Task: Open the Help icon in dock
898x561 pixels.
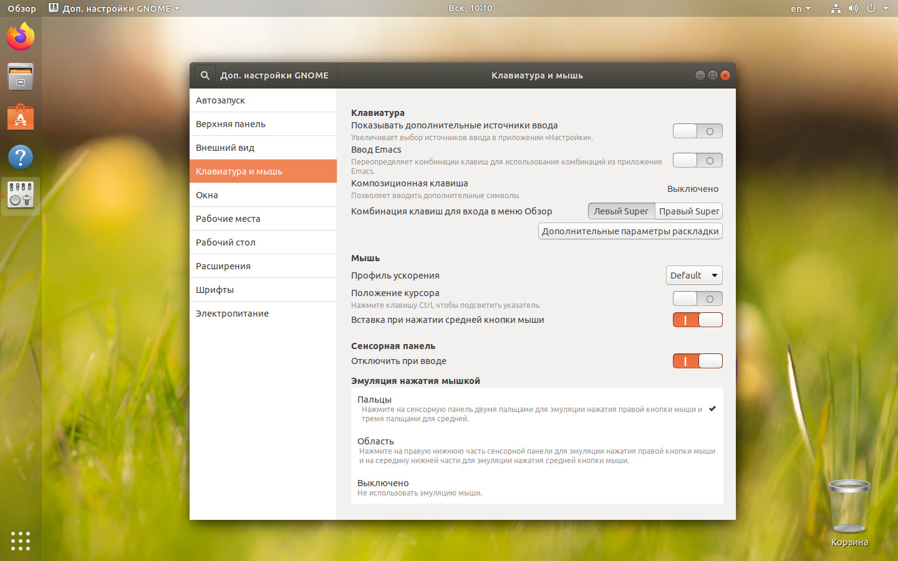Action: coord(21,157)
